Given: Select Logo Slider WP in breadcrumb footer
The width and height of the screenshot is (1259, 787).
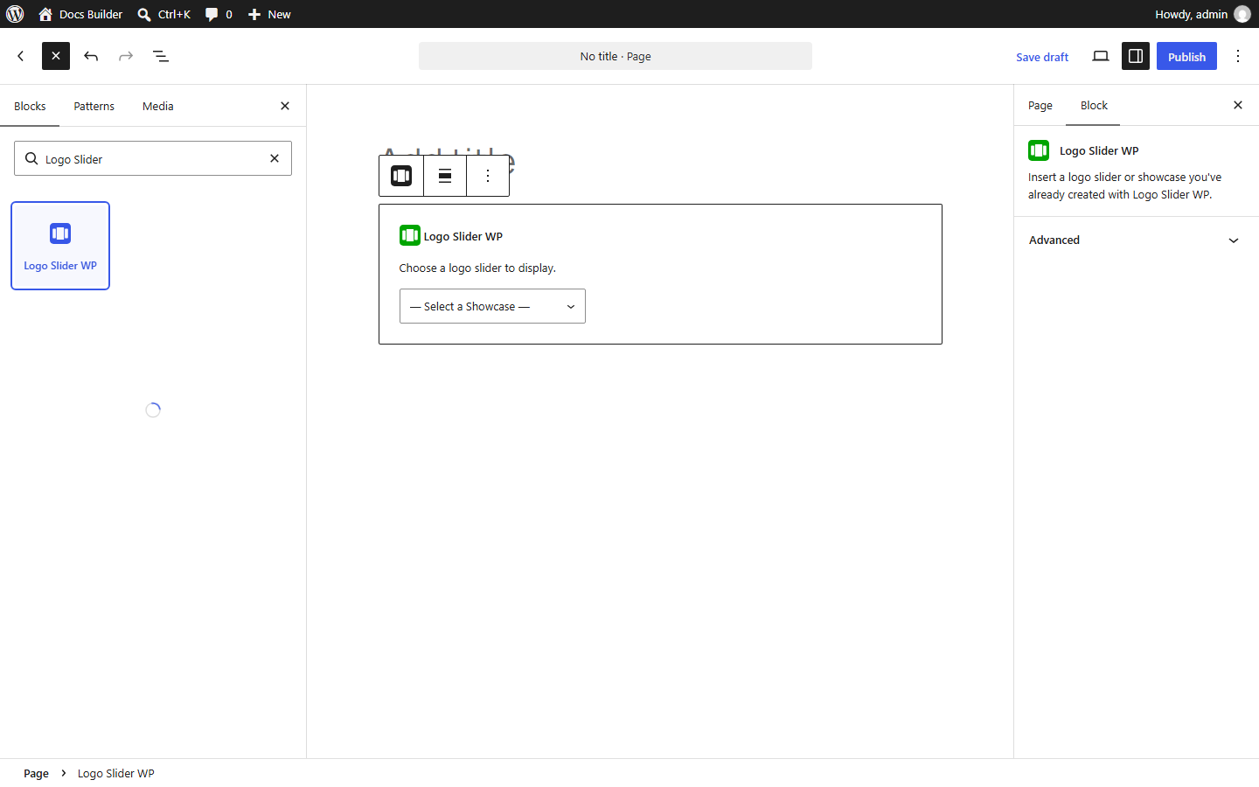Looking at the screenshot, I should point(116,773).
